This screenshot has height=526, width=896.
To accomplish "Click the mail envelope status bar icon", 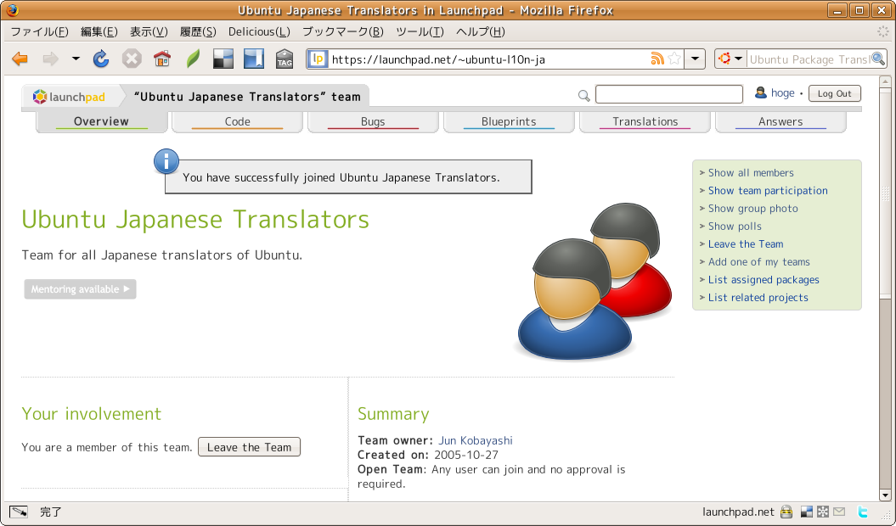I will [839, 512].
